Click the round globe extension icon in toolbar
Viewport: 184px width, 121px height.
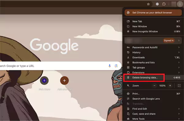(x=157, y=4)
